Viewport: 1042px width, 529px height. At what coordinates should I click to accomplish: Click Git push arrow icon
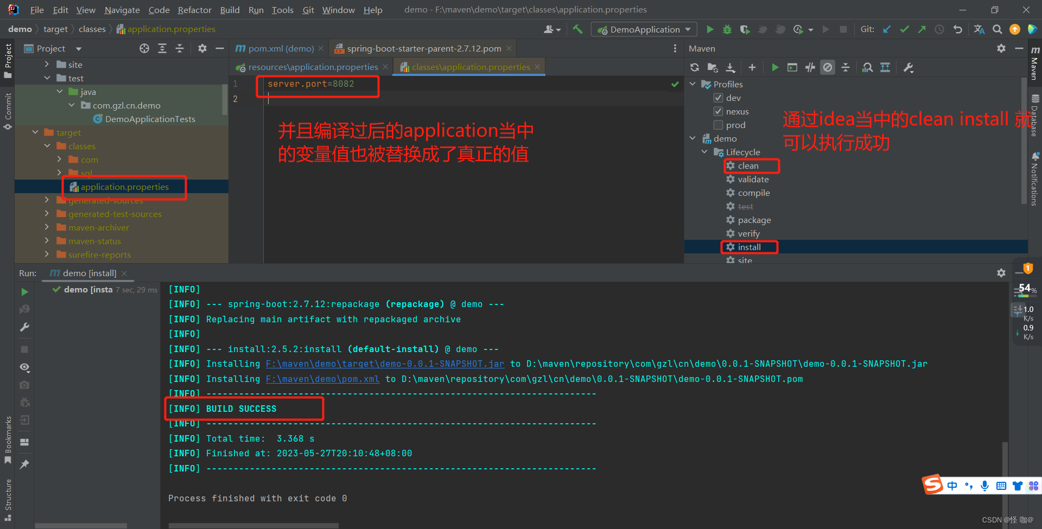(x=922, y=29)
